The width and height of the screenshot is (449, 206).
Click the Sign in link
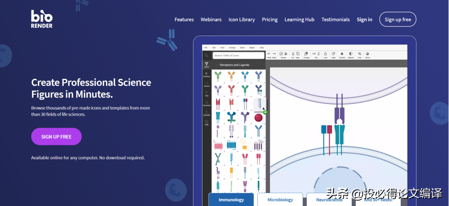click(365, 19)
